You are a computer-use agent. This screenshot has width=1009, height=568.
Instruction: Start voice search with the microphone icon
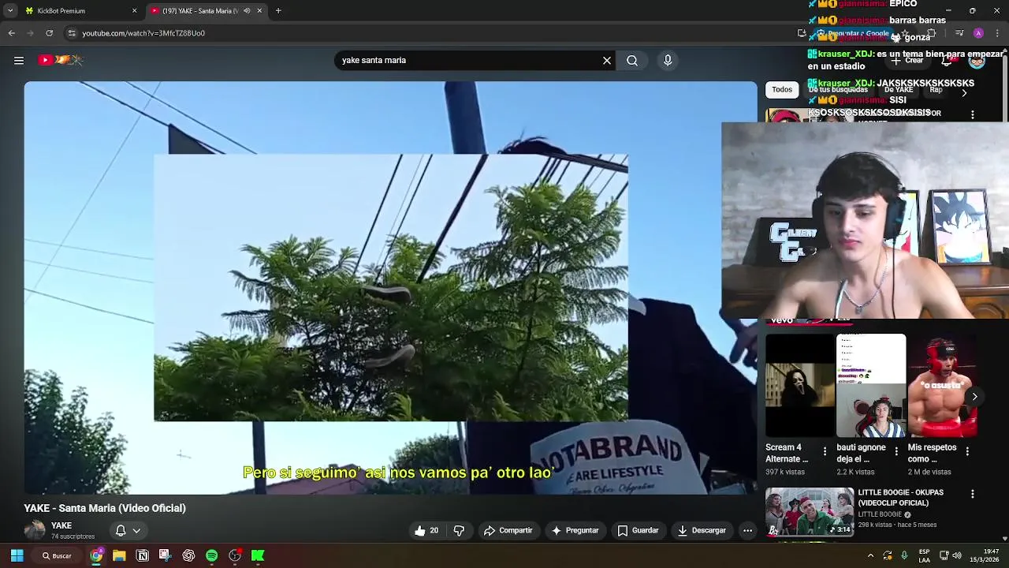coord(668,60)
